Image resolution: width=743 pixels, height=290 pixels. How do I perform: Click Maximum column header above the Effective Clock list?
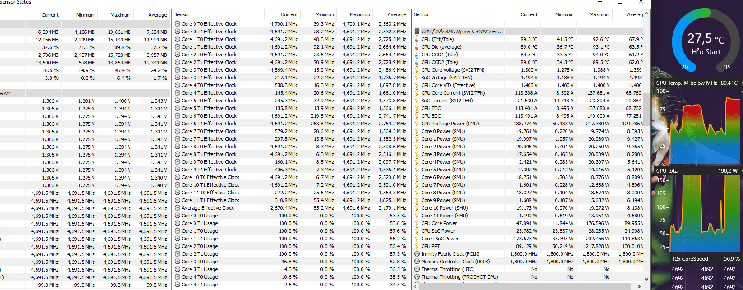pyautogui.click(x=359, y=14)
